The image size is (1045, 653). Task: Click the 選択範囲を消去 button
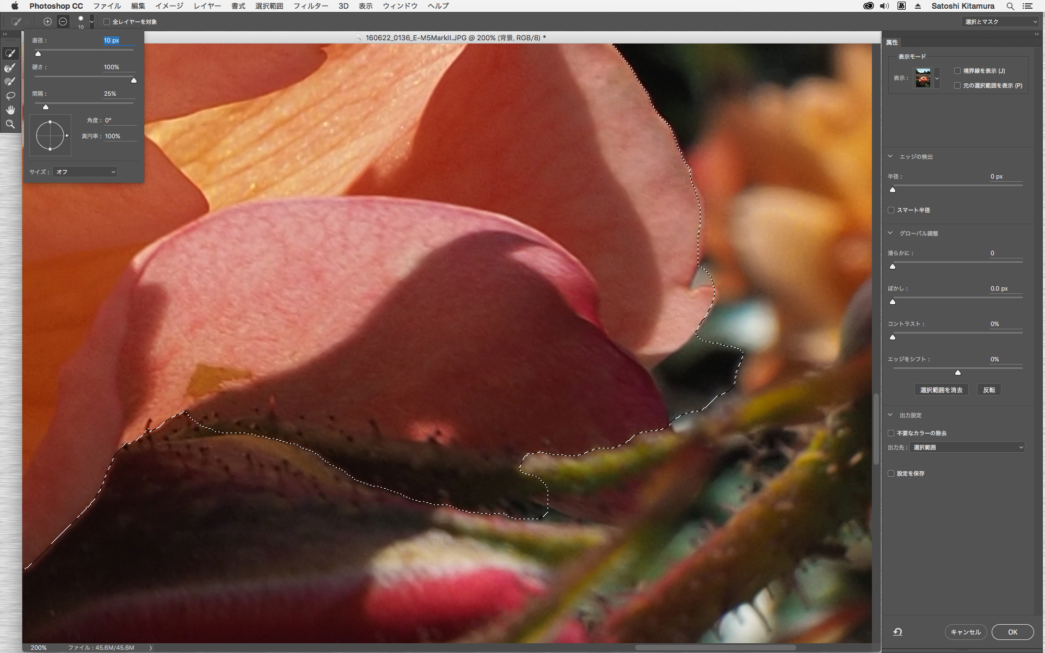(x=941, y=390)
